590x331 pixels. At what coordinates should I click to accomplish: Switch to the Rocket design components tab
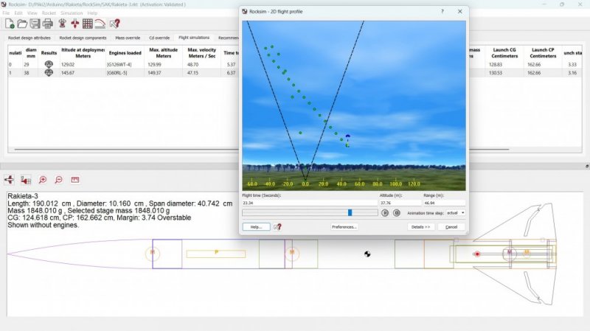[x=83, y=38]
